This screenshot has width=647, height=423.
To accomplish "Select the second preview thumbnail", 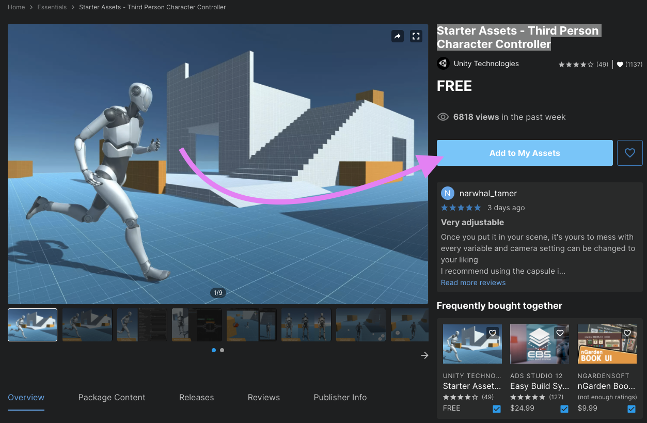I will [x=87, y=325].
